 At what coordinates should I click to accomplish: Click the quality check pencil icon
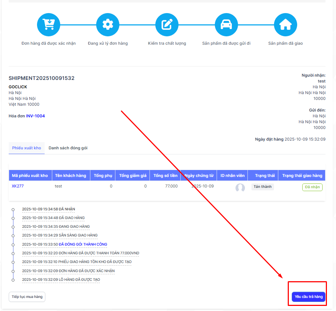(x=167, y=25)
